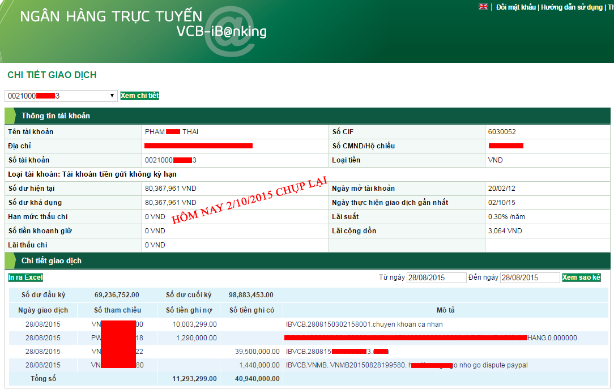Click the 'Xem sao kê' button
The height and width of the screenshot is (389, 614).
(581, 277)
